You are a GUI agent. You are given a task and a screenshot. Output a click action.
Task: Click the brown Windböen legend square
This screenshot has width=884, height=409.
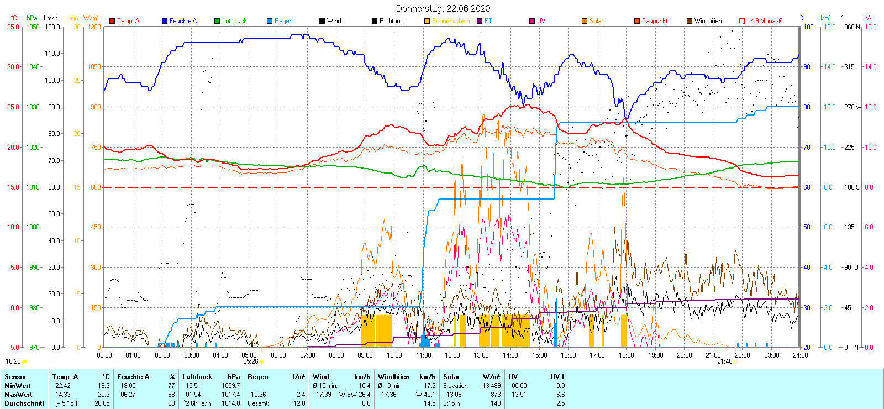tap(690, 21)
